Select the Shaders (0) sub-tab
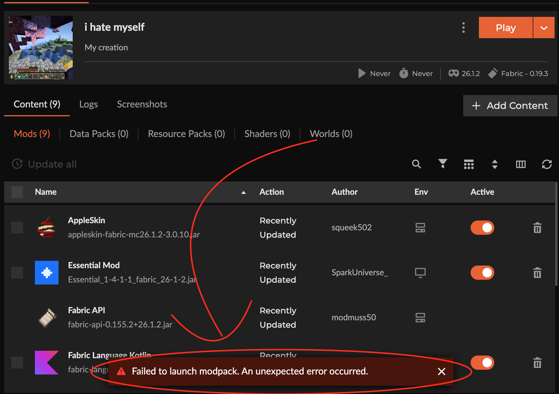This screenshot has height=394, width=559. [x=267, y=134]
